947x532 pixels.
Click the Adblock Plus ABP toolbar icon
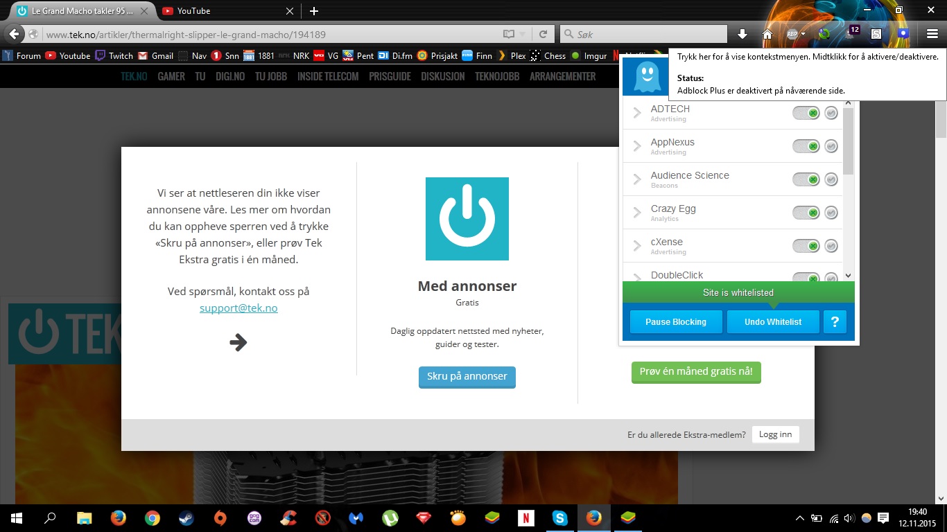(x=792, y=34)
